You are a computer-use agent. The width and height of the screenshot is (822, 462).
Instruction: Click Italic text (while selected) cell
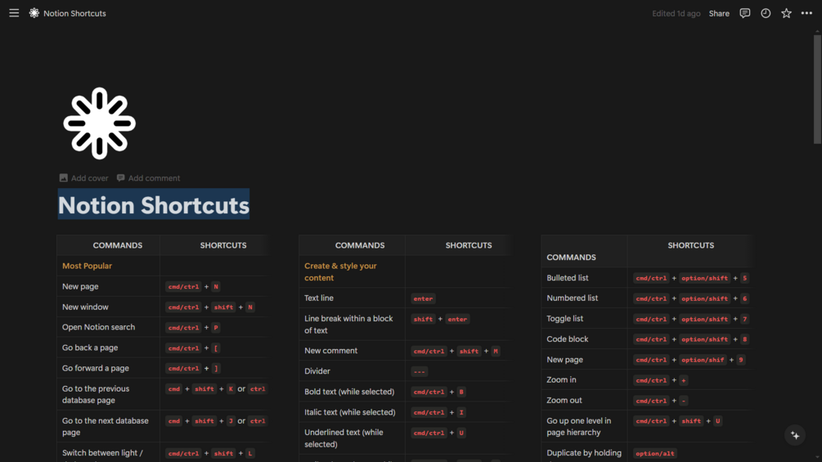352,412
